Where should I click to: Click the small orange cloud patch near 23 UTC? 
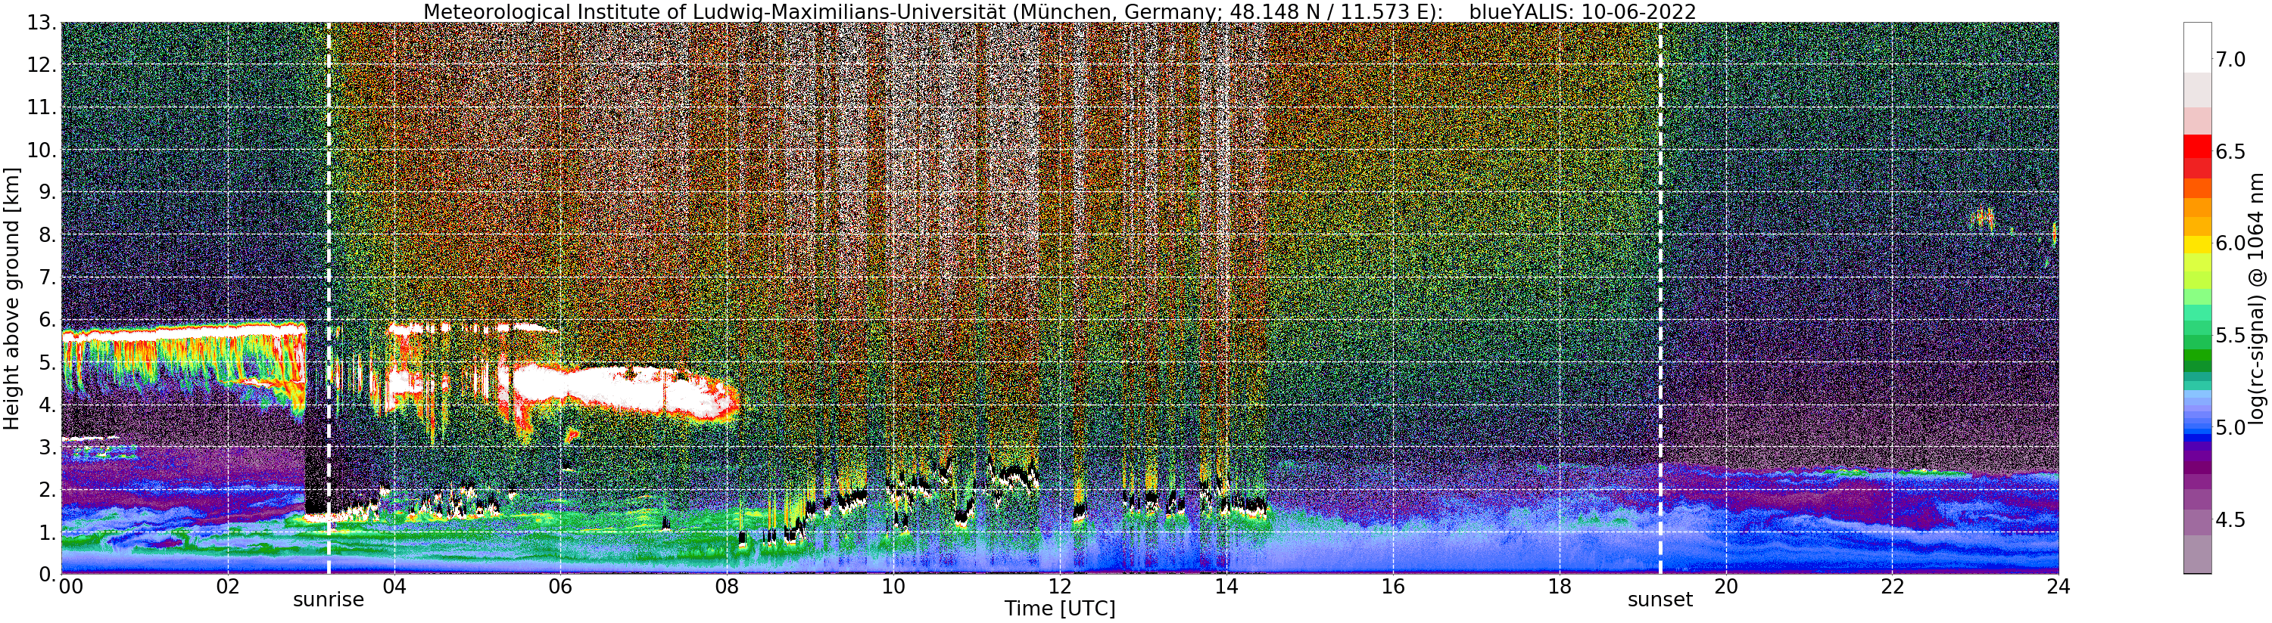[1983, 219]
